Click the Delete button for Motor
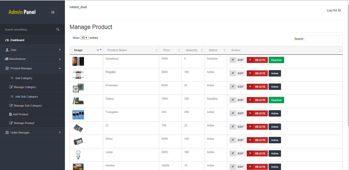349x170 pixels. [x=257, y=140]
